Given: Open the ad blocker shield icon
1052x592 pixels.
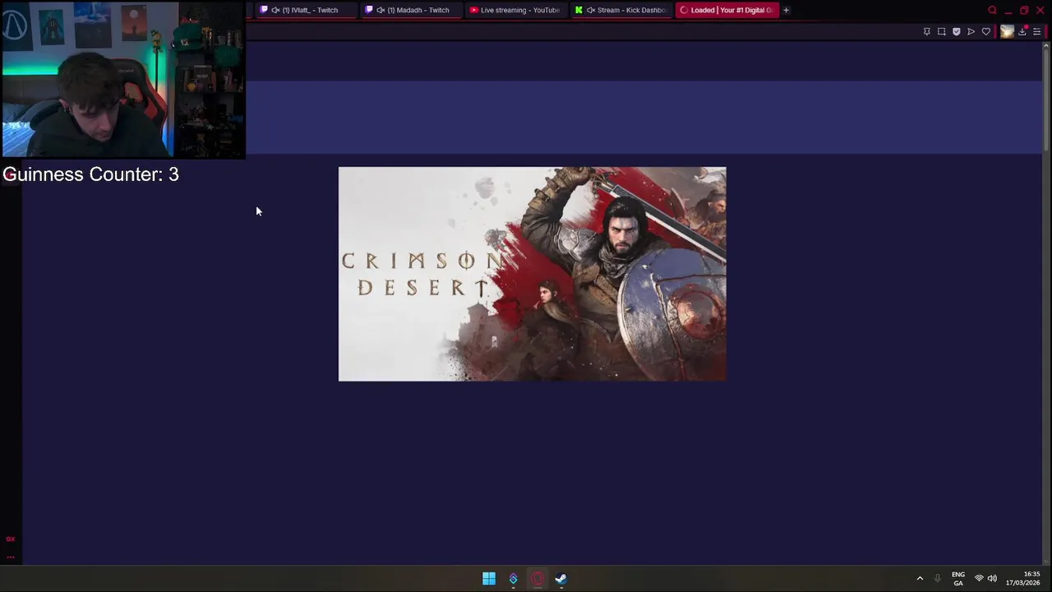Looking at the screenshot, I should (956, 31).
